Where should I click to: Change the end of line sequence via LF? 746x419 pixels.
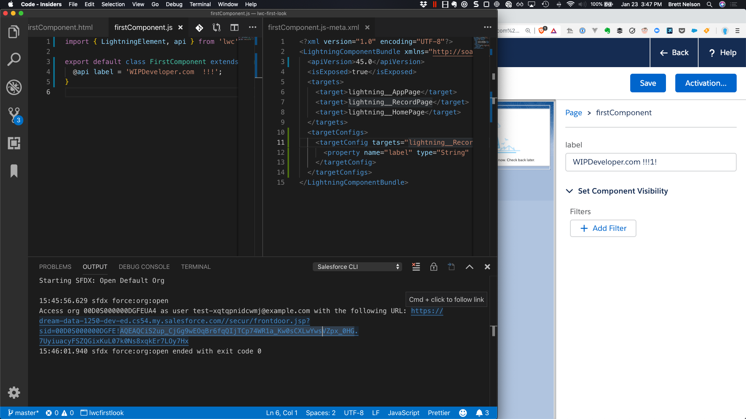(x=376, y=413)
